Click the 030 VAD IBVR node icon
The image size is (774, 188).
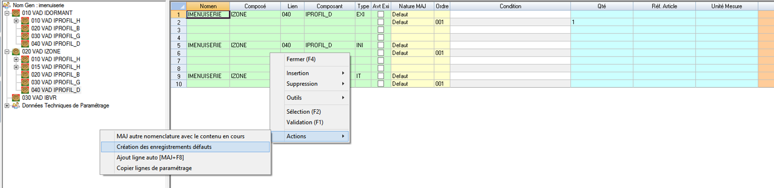click(x=16, y=98)
